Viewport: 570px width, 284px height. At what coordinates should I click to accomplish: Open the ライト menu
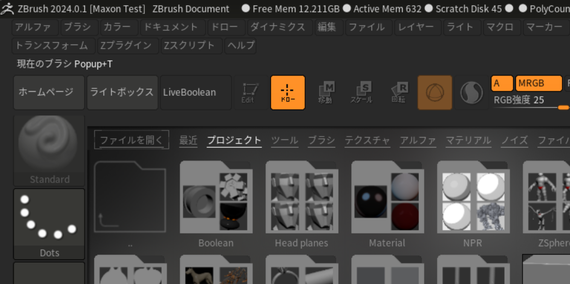pyautogui.click(x=462, y=27)
